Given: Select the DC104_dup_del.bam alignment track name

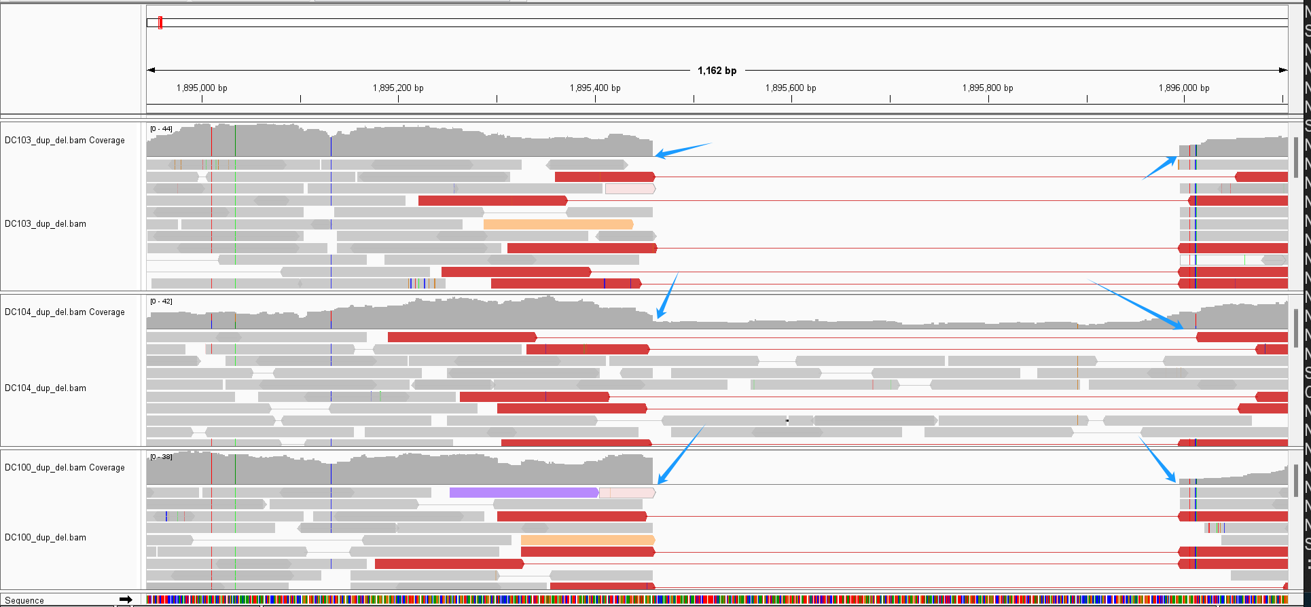Looking at the screenshot, I should click(46, 388).
